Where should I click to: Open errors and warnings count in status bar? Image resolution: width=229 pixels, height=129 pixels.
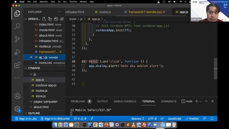point(80,119)
